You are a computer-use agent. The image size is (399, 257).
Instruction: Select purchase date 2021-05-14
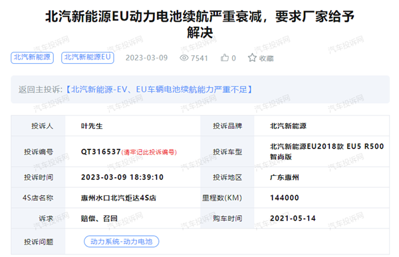[293, 218]
